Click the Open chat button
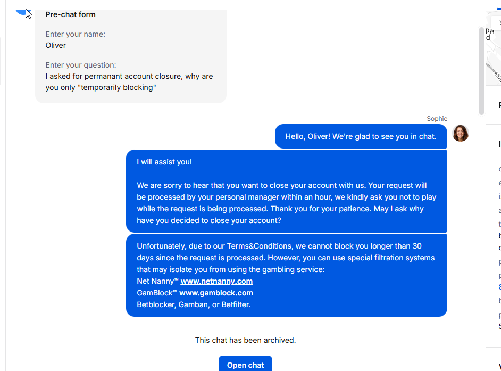This screenshot has height=371, width=501. [245, 364]
